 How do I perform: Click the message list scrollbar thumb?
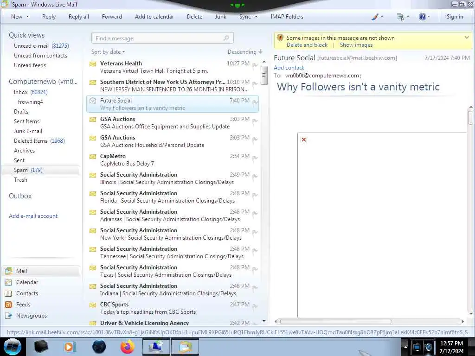[x=264, y=75]
